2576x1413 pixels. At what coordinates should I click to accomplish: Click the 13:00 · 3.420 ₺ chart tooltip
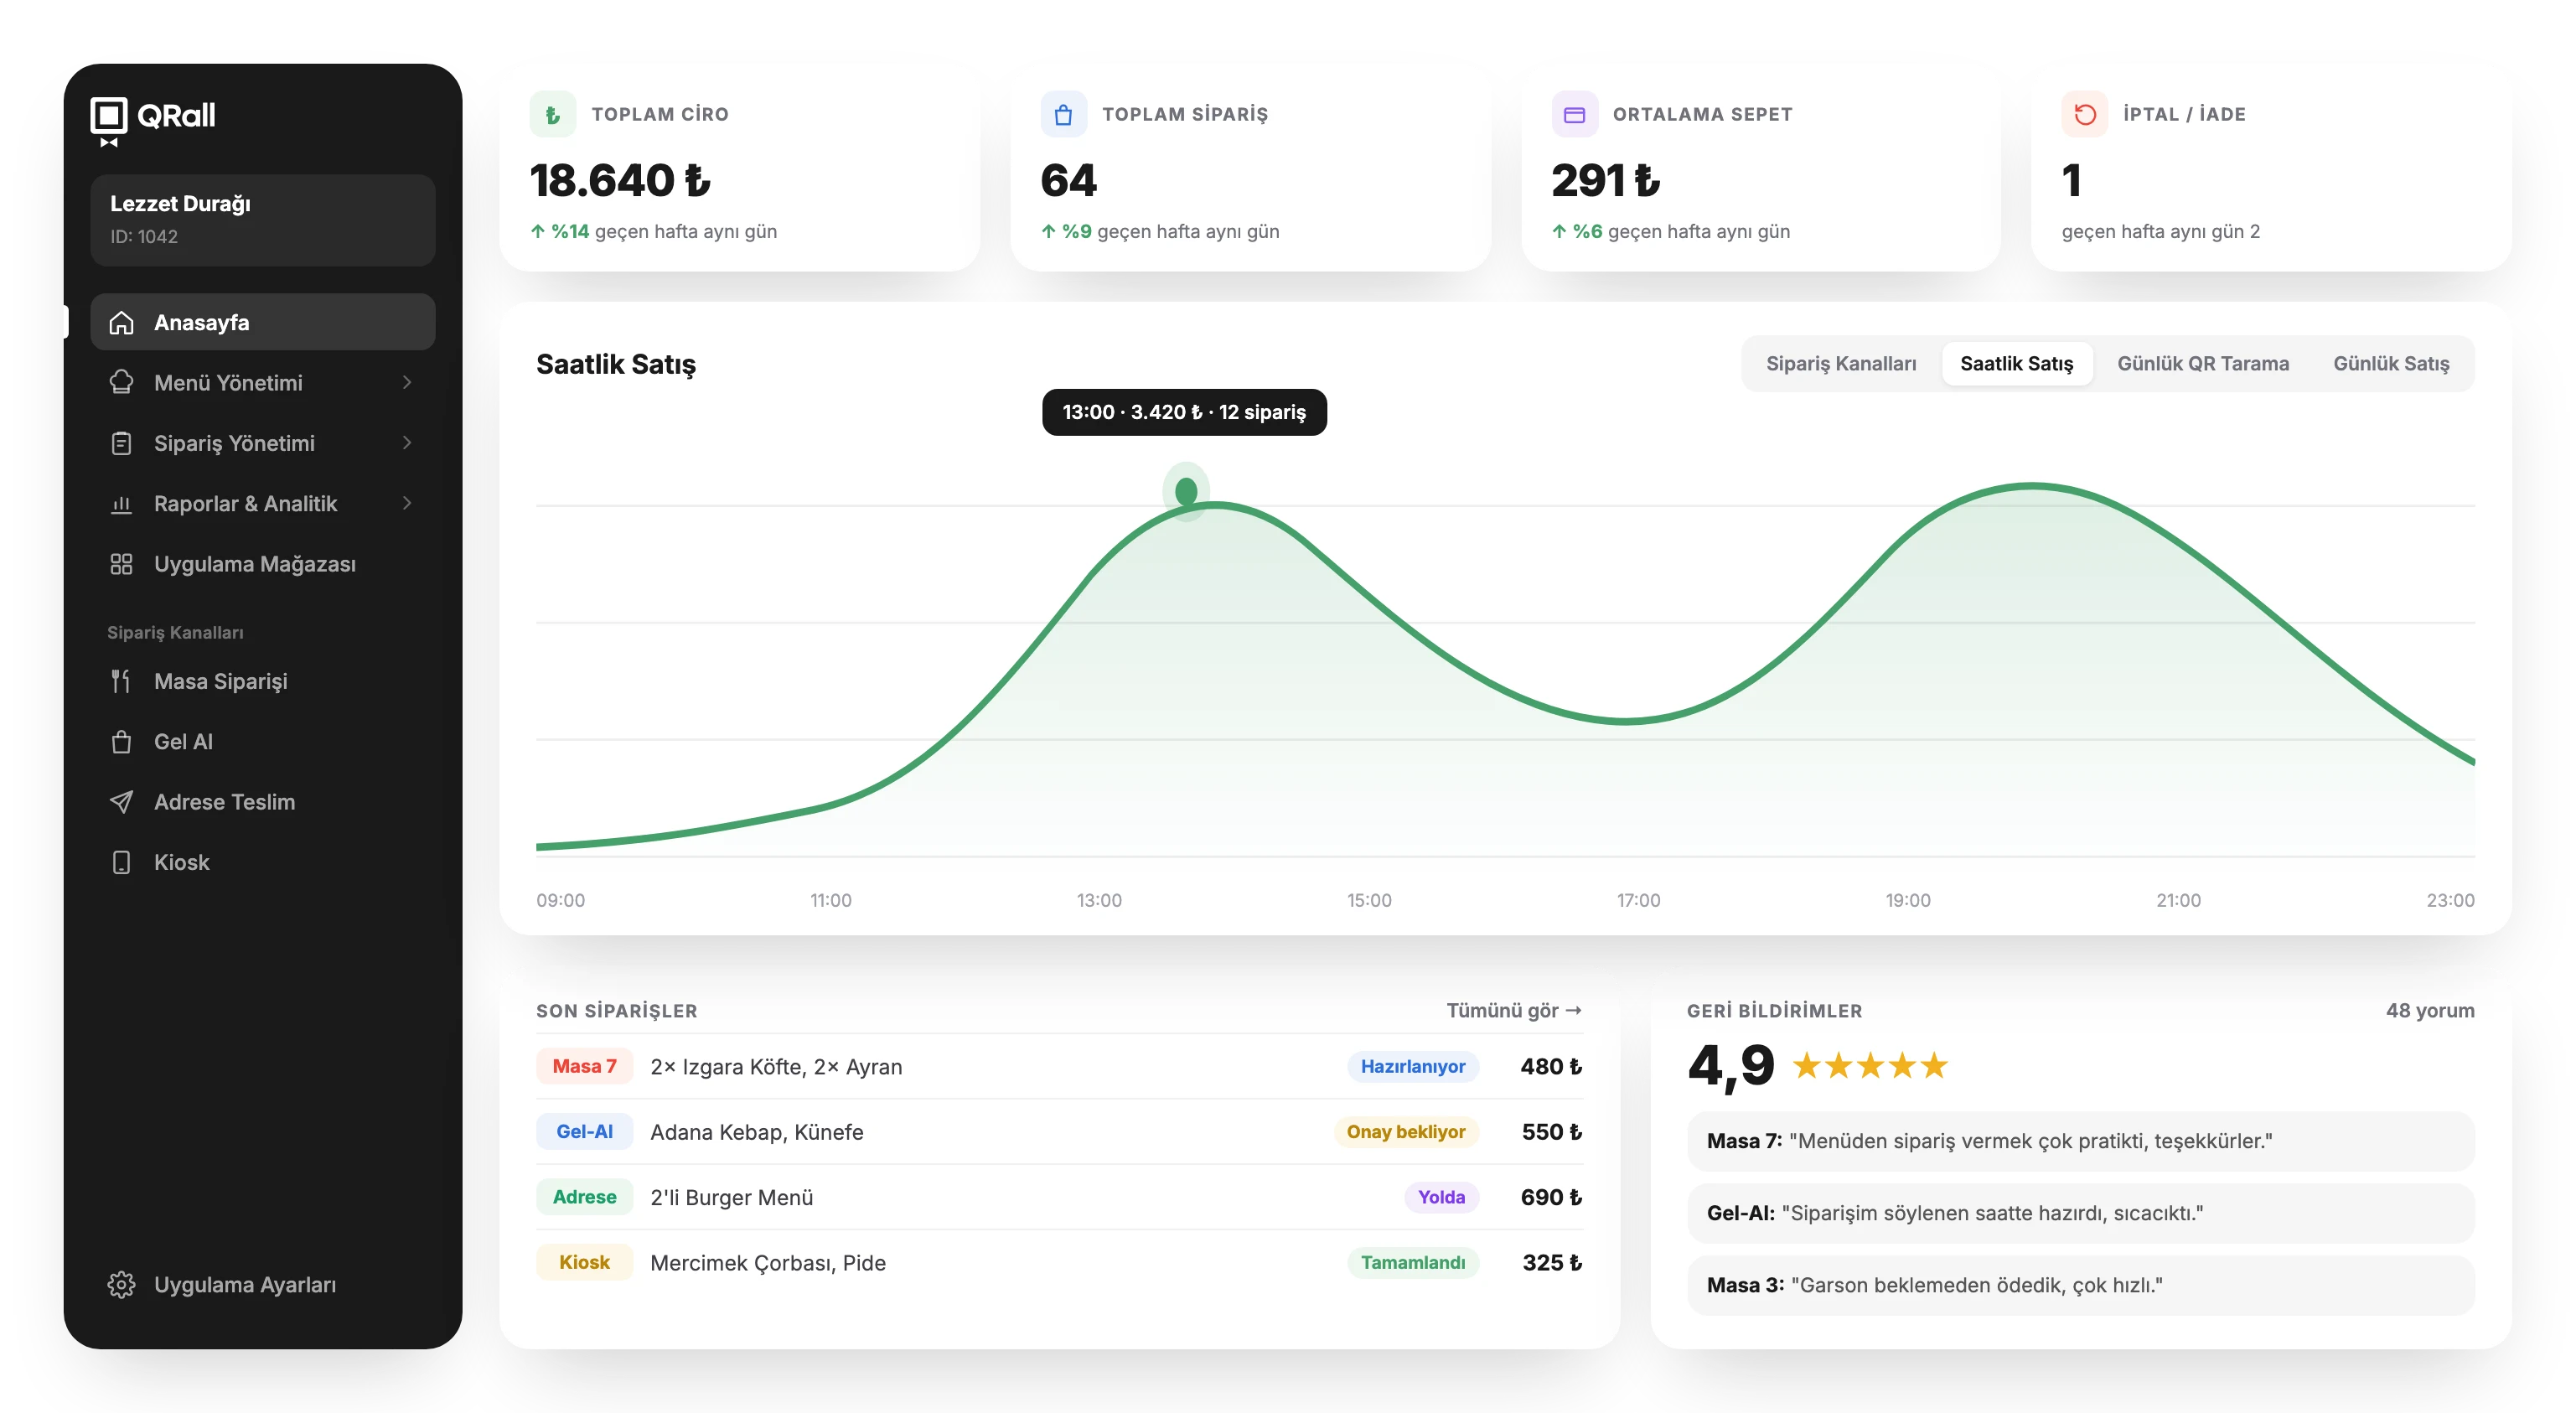[1184, 412]
